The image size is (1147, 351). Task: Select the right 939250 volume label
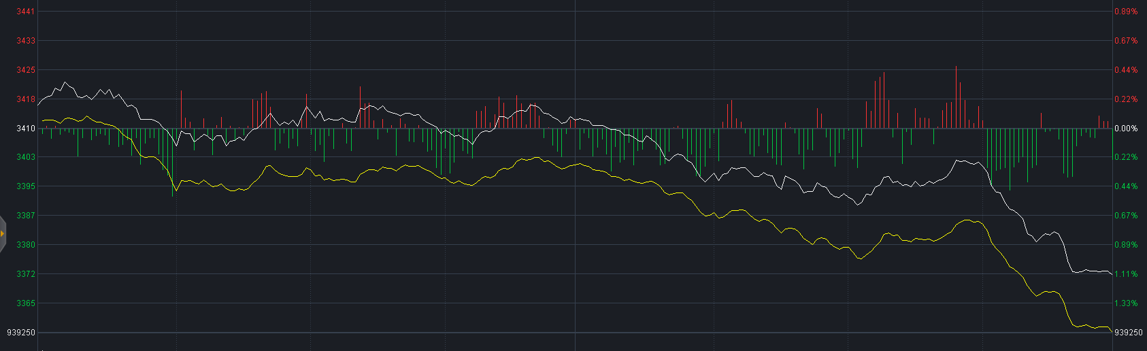[x=1129, y=333]
